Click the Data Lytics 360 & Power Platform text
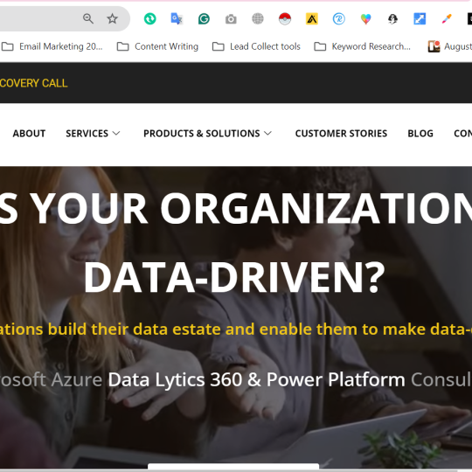The image size is (472, 472). pos(256,379)
